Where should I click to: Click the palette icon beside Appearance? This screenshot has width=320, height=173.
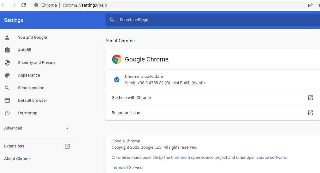(7, 75)
